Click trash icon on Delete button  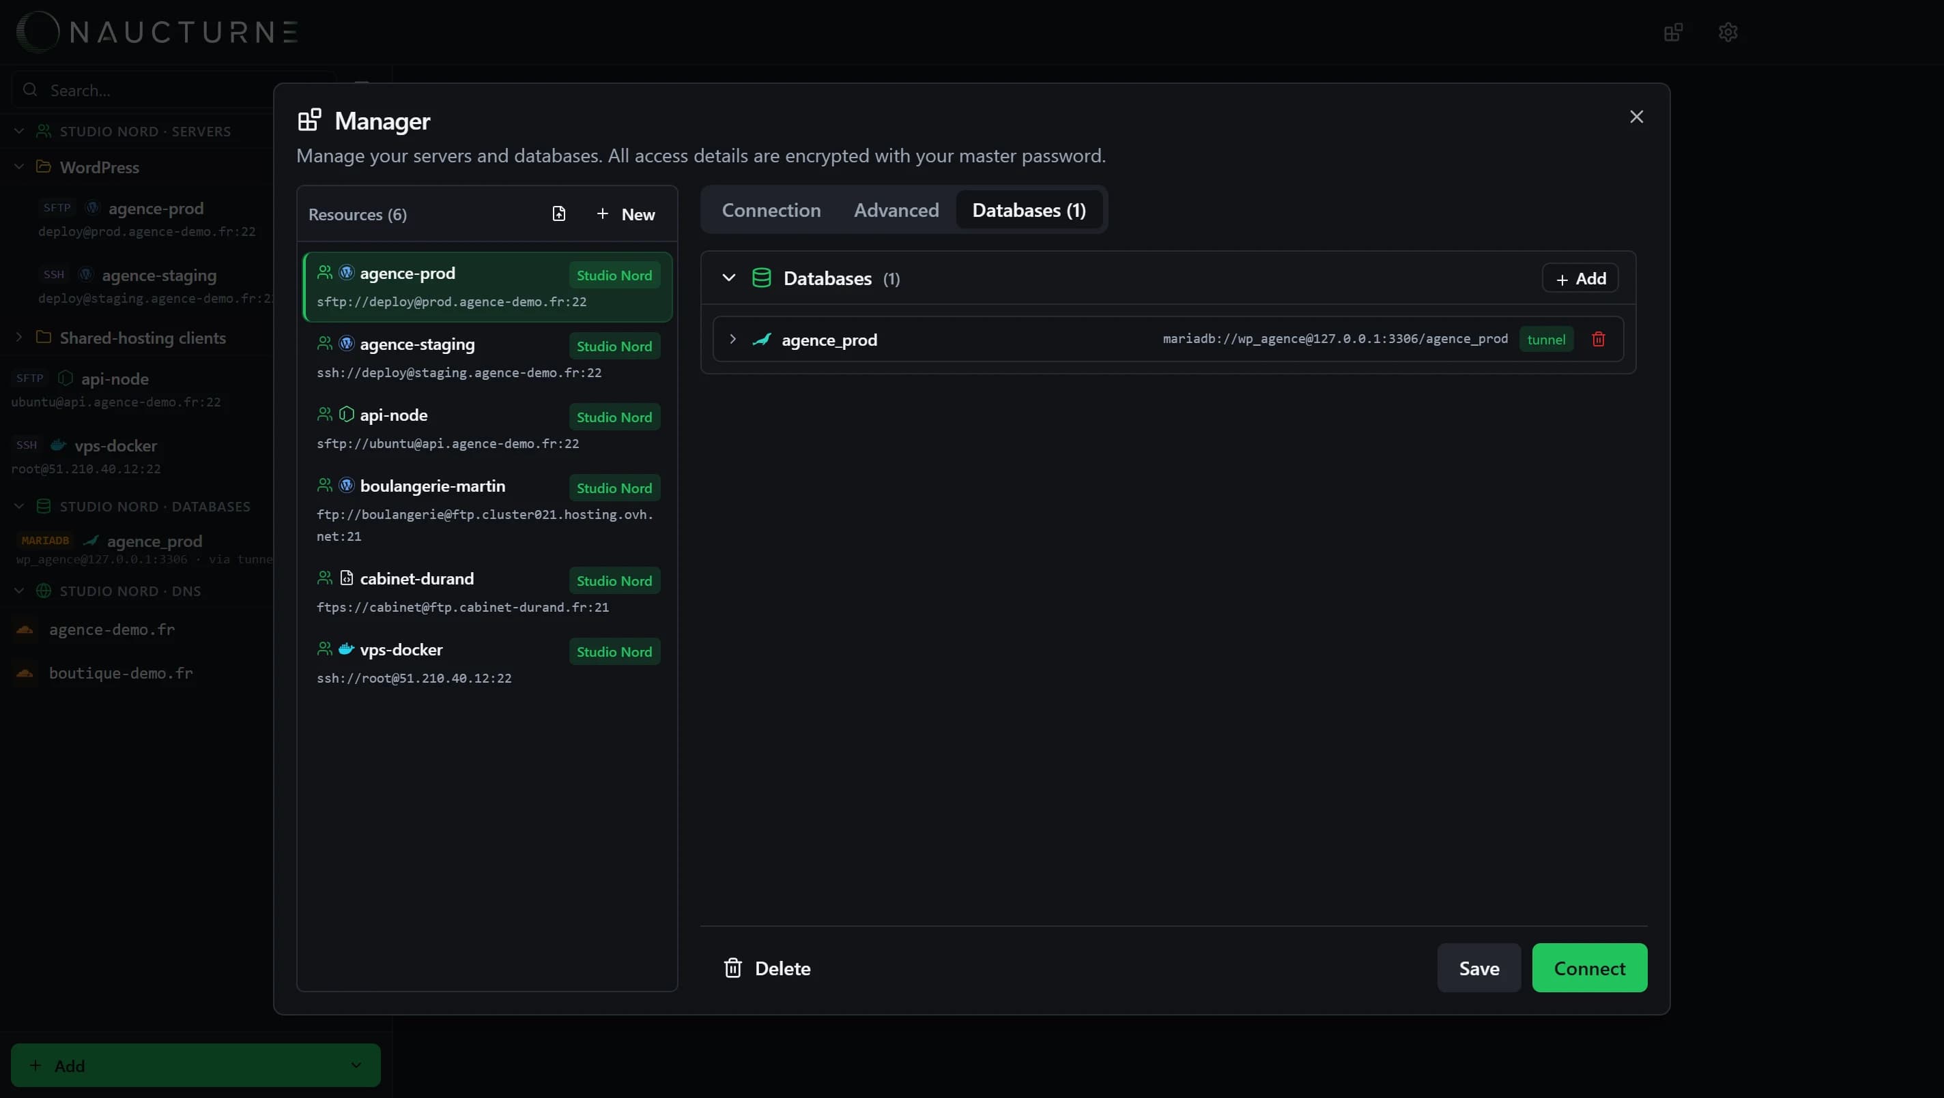(x=733, y=968)
